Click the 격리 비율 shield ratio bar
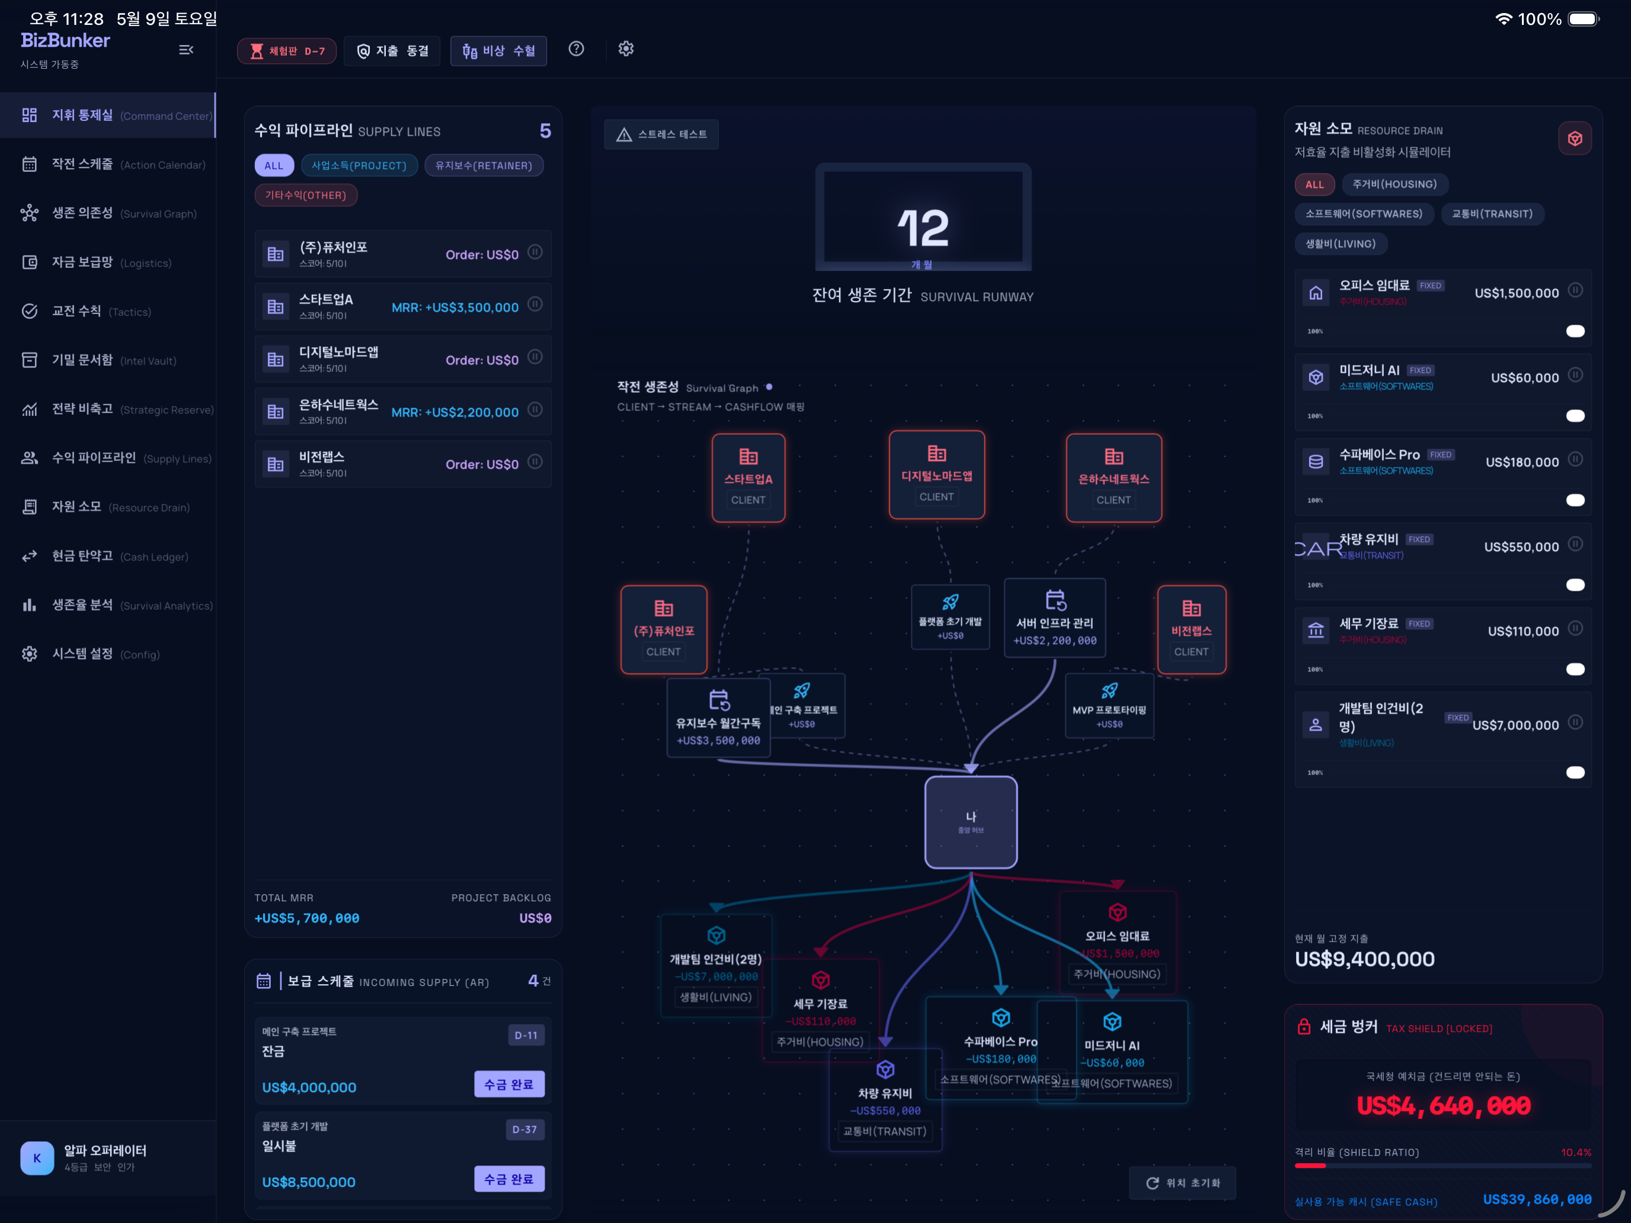Image resolution: width=1631 pixels, height=1223 pixels. point(1443,1166)
